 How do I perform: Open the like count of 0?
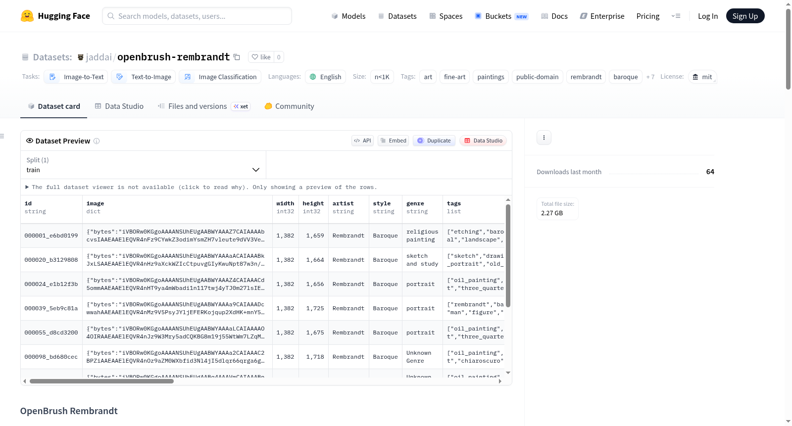coord(279,57)
